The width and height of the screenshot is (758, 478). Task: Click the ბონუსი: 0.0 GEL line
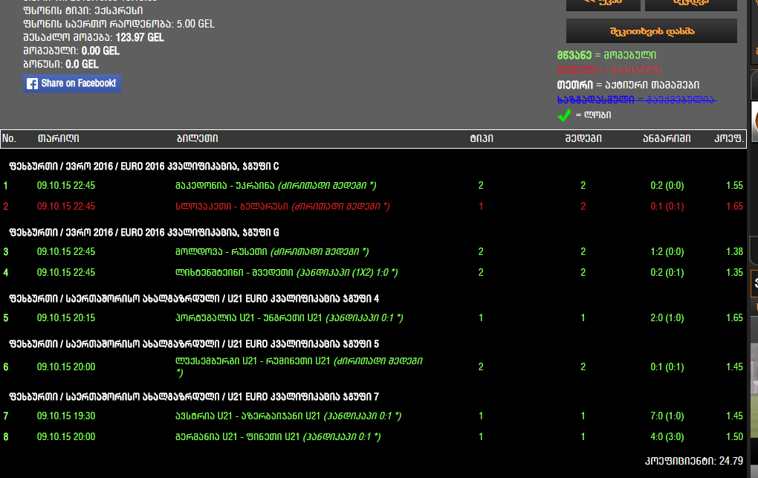point(61,65)
